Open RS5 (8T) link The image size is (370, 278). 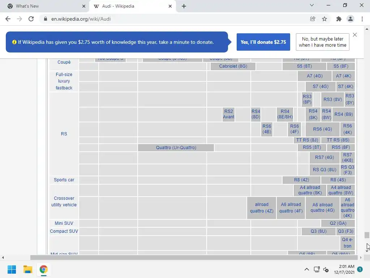(312, 147)
